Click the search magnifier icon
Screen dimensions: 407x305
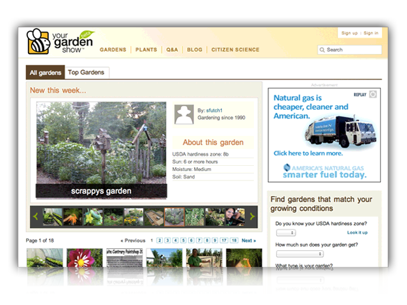[322, 50]
